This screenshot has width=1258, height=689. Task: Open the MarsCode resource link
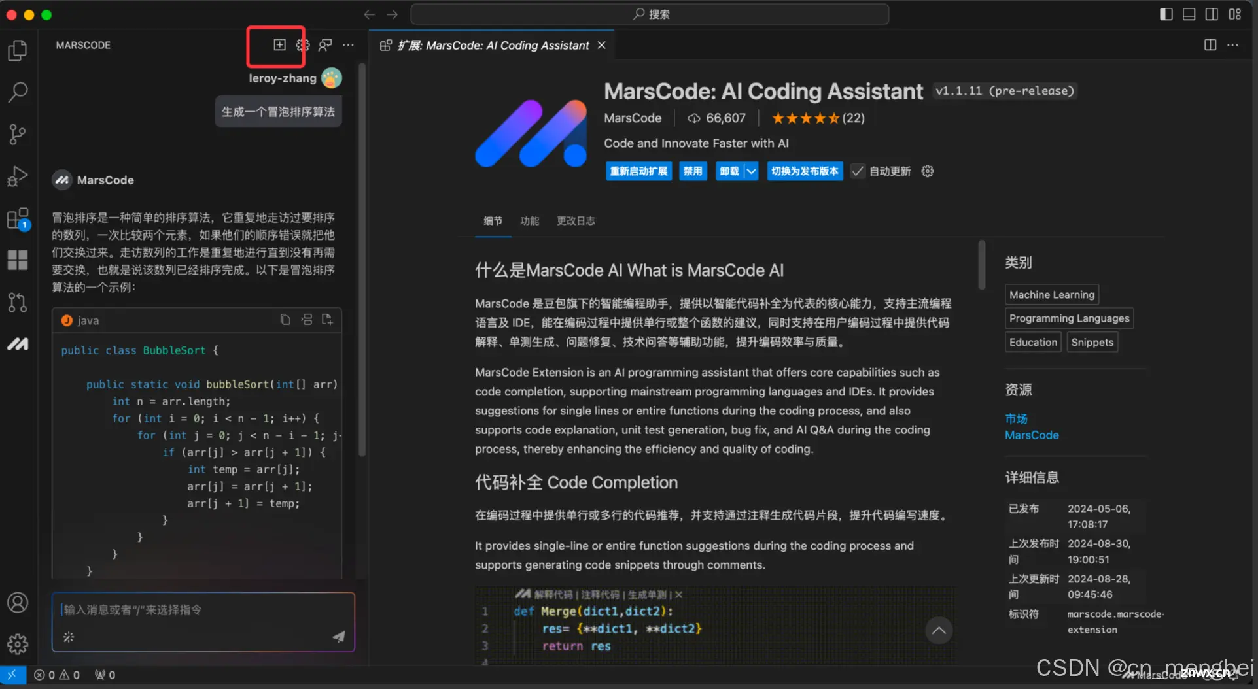click(x=1032, y=435)
